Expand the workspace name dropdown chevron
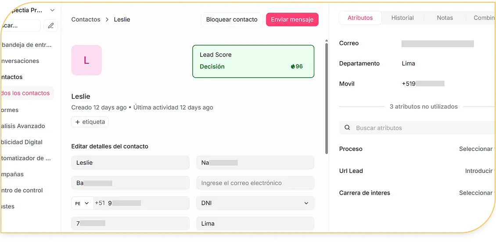Screen dimensions: 496x242 pos(53,10)
